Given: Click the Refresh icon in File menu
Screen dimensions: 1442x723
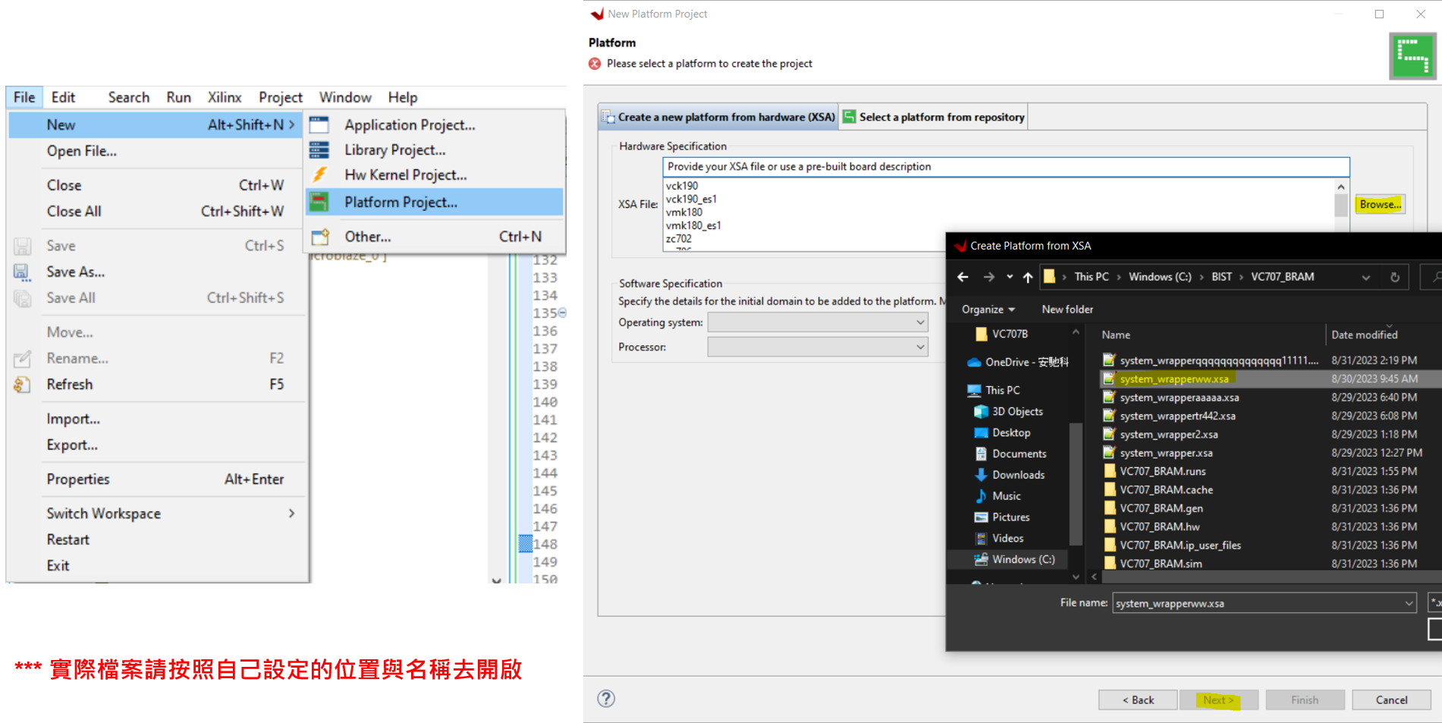Looking at the screenshot, I should 22,385.
